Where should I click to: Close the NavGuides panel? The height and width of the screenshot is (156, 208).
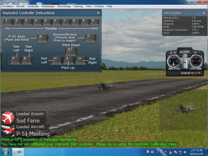tap(204, 13)
